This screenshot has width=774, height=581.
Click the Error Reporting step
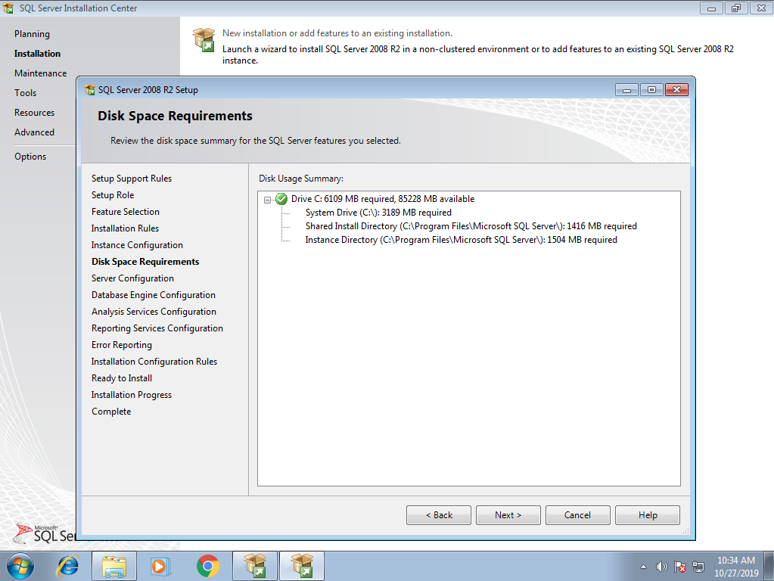tap(121, 345)
